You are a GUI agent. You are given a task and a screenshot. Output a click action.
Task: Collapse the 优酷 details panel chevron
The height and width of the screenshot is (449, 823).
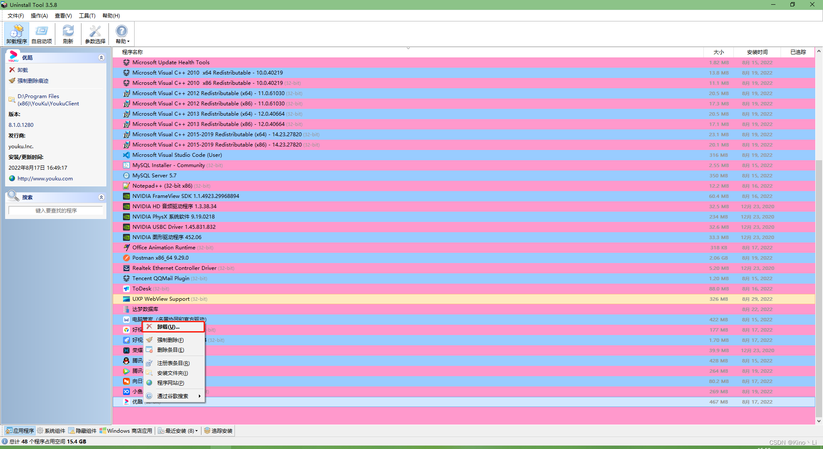(102, 57)
